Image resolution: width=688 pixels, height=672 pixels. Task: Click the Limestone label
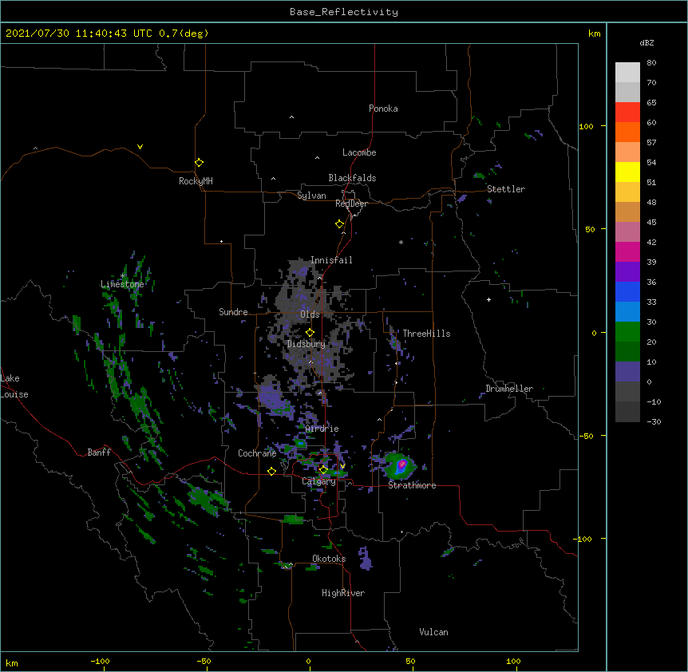122,284
